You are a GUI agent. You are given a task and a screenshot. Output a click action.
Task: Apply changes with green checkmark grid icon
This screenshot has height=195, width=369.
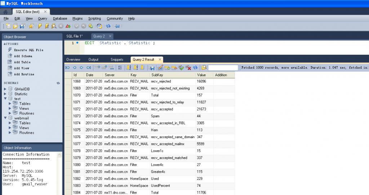coord(181,68)
